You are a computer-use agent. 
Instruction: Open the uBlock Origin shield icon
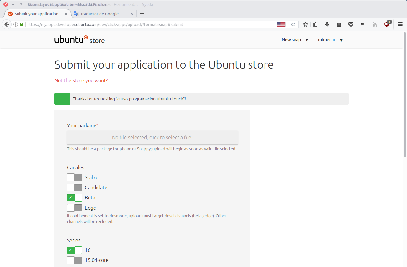click(x=387, y=24)
